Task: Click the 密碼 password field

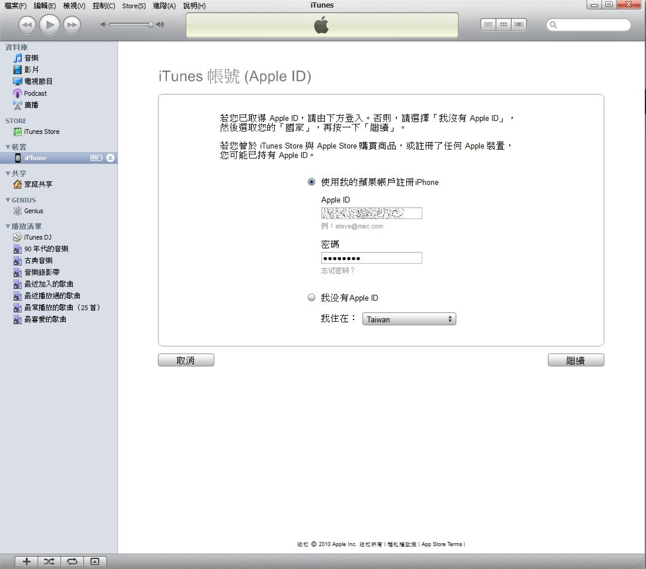Action: (372, 258)
